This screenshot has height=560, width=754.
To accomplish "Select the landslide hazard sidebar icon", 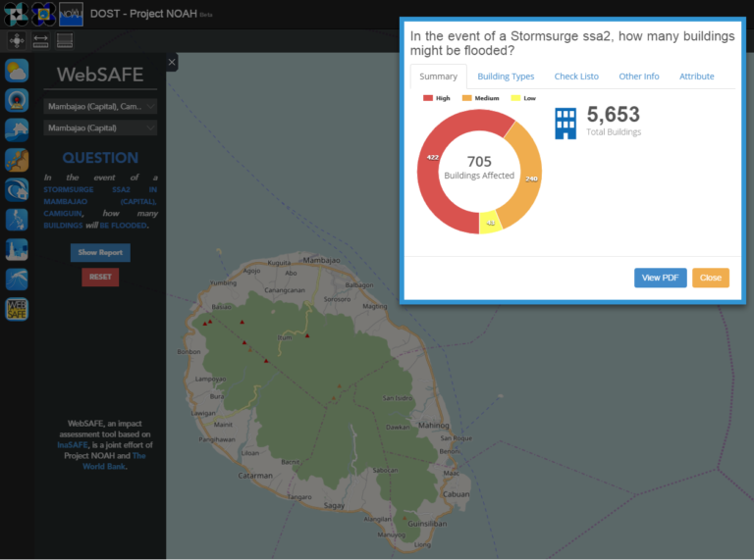I will pyautogui.click(x=17, y=160).
